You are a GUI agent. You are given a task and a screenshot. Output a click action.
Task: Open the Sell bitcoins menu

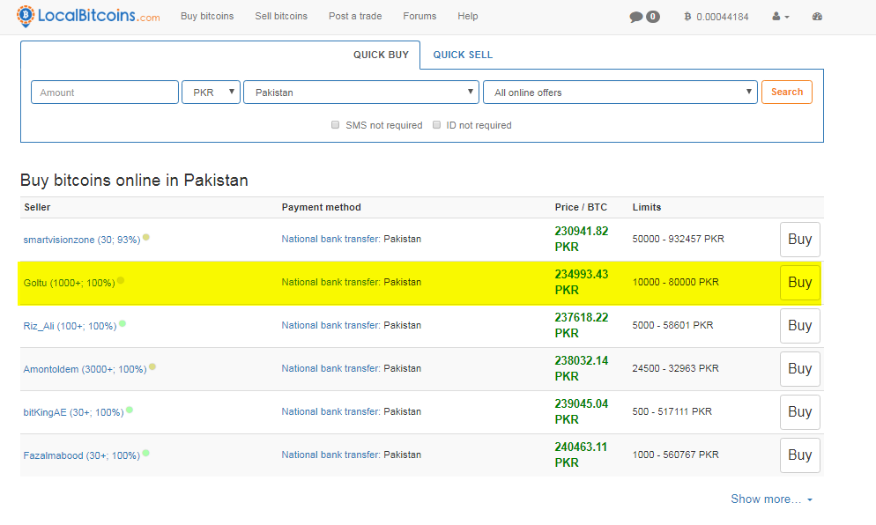click(281, 16)
